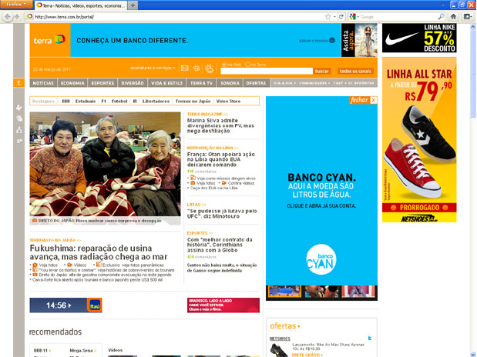The height and width of the screenshot is (357, 477).
Task: Click the All Star Netshoes shoe ad
Action: (x=419, y=140)
